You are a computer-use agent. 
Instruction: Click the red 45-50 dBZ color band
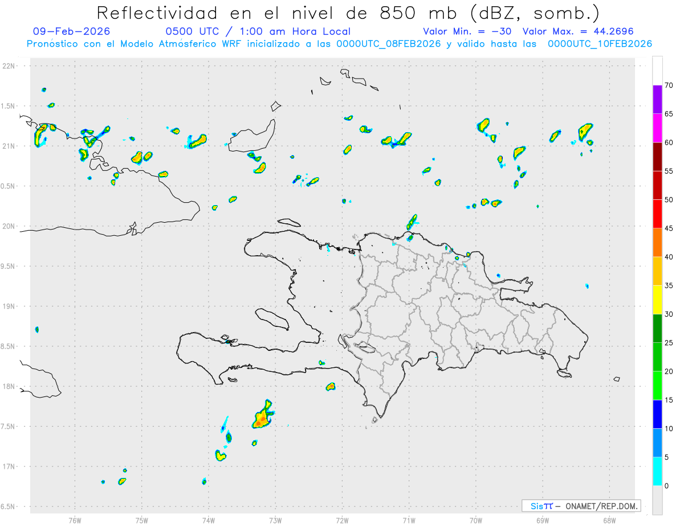coord(657,214)
